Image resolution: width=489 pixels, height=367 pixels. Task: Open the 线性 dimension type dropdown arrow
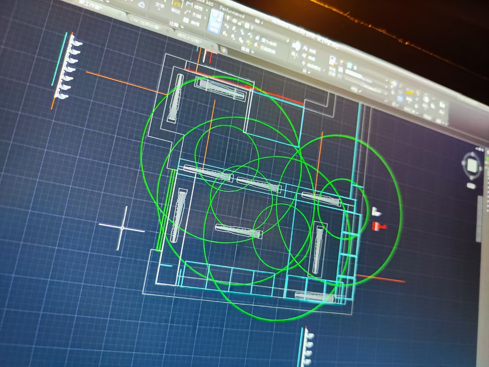pos(206,10)
